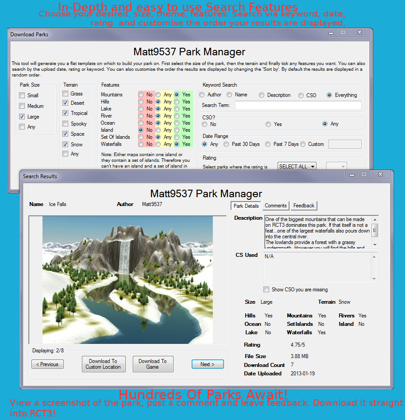Focus the Search Term text field
Viewport: 405px width, 420px height.
[x=298, y=105]
